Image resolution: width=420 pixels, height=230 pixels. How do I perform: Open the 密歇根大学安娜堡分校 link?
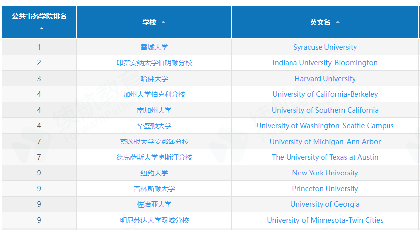tap(154, 142)
